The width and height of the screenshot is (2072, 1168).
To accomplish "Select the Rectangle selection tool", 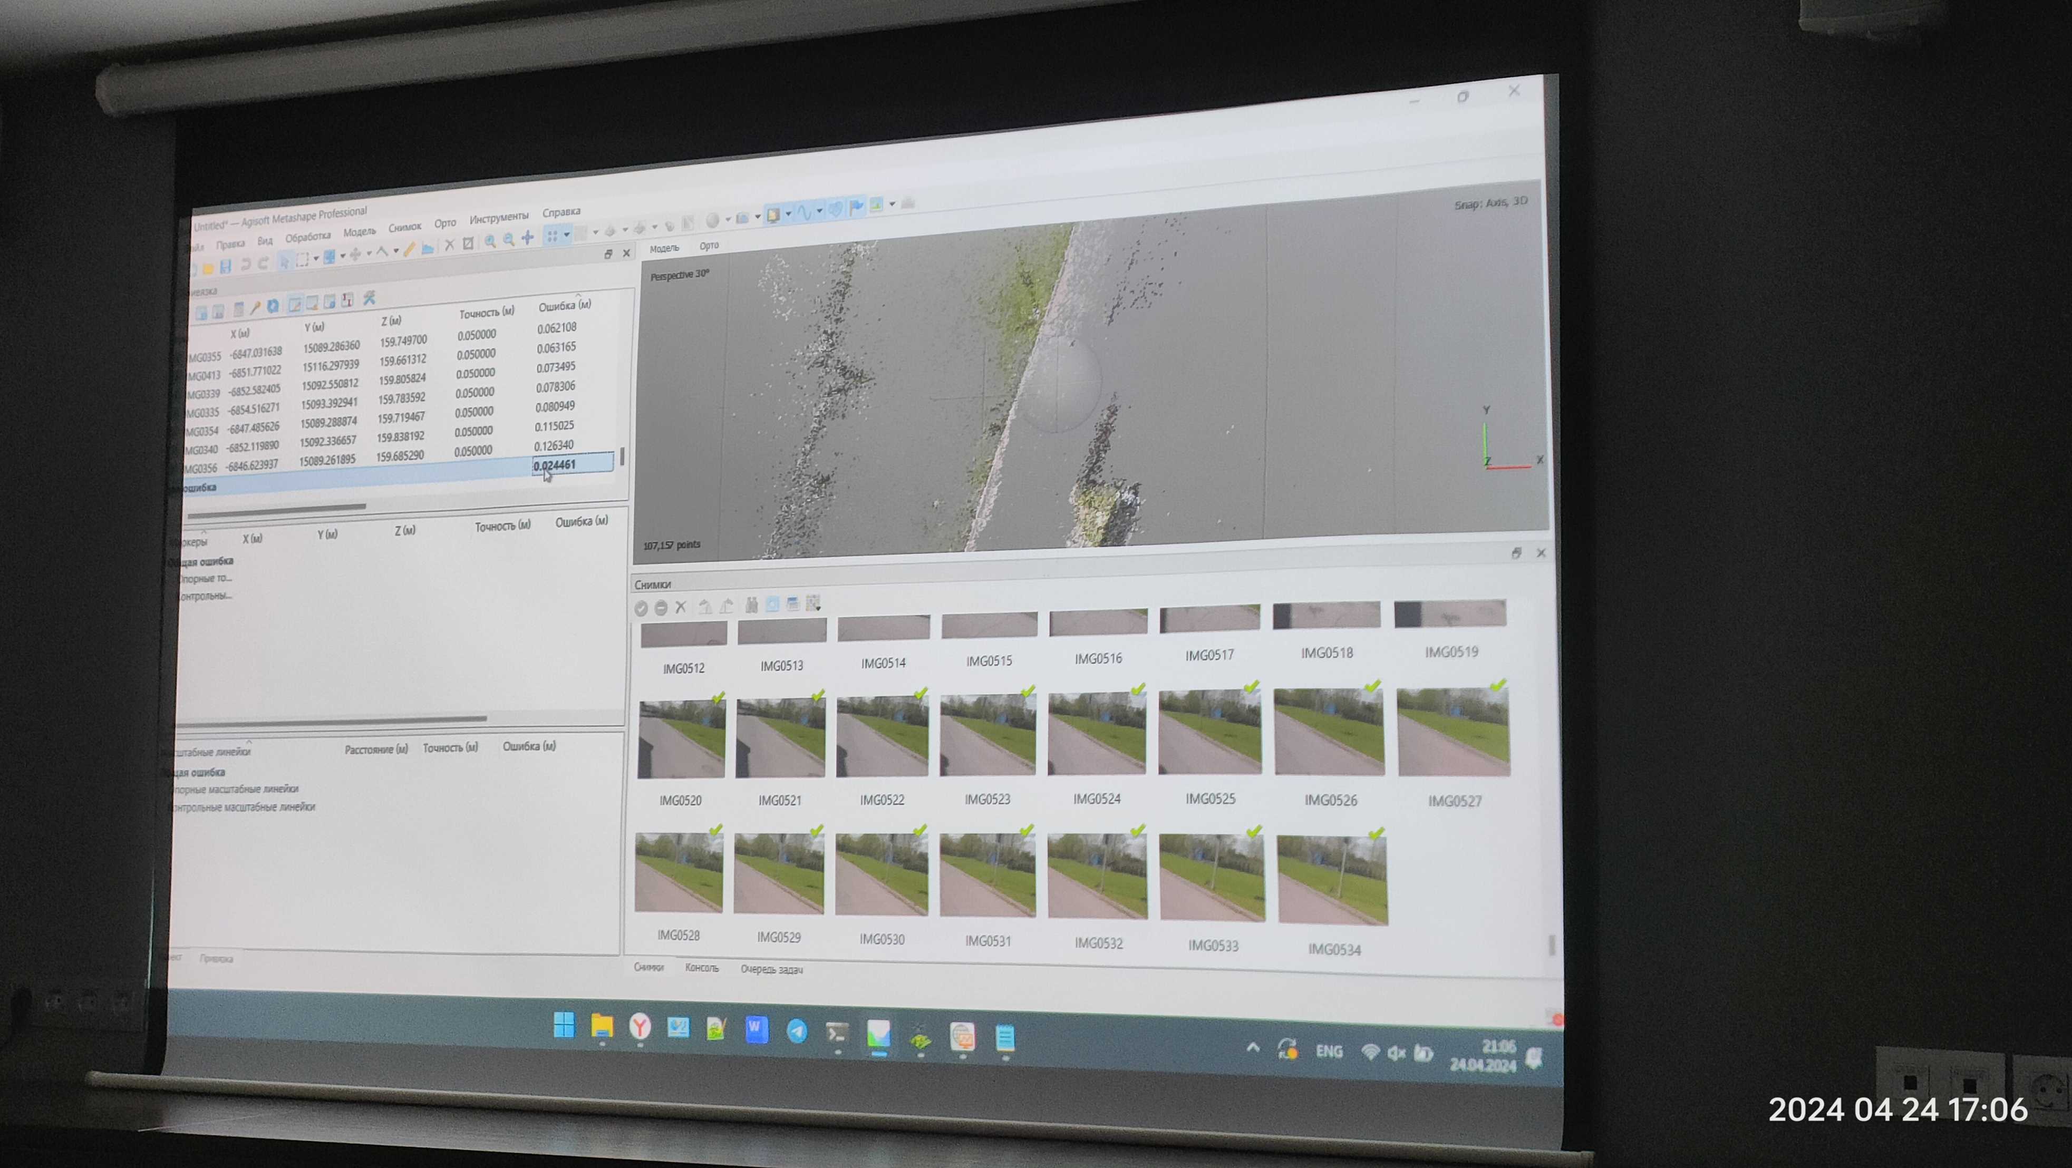I will 303,260.
